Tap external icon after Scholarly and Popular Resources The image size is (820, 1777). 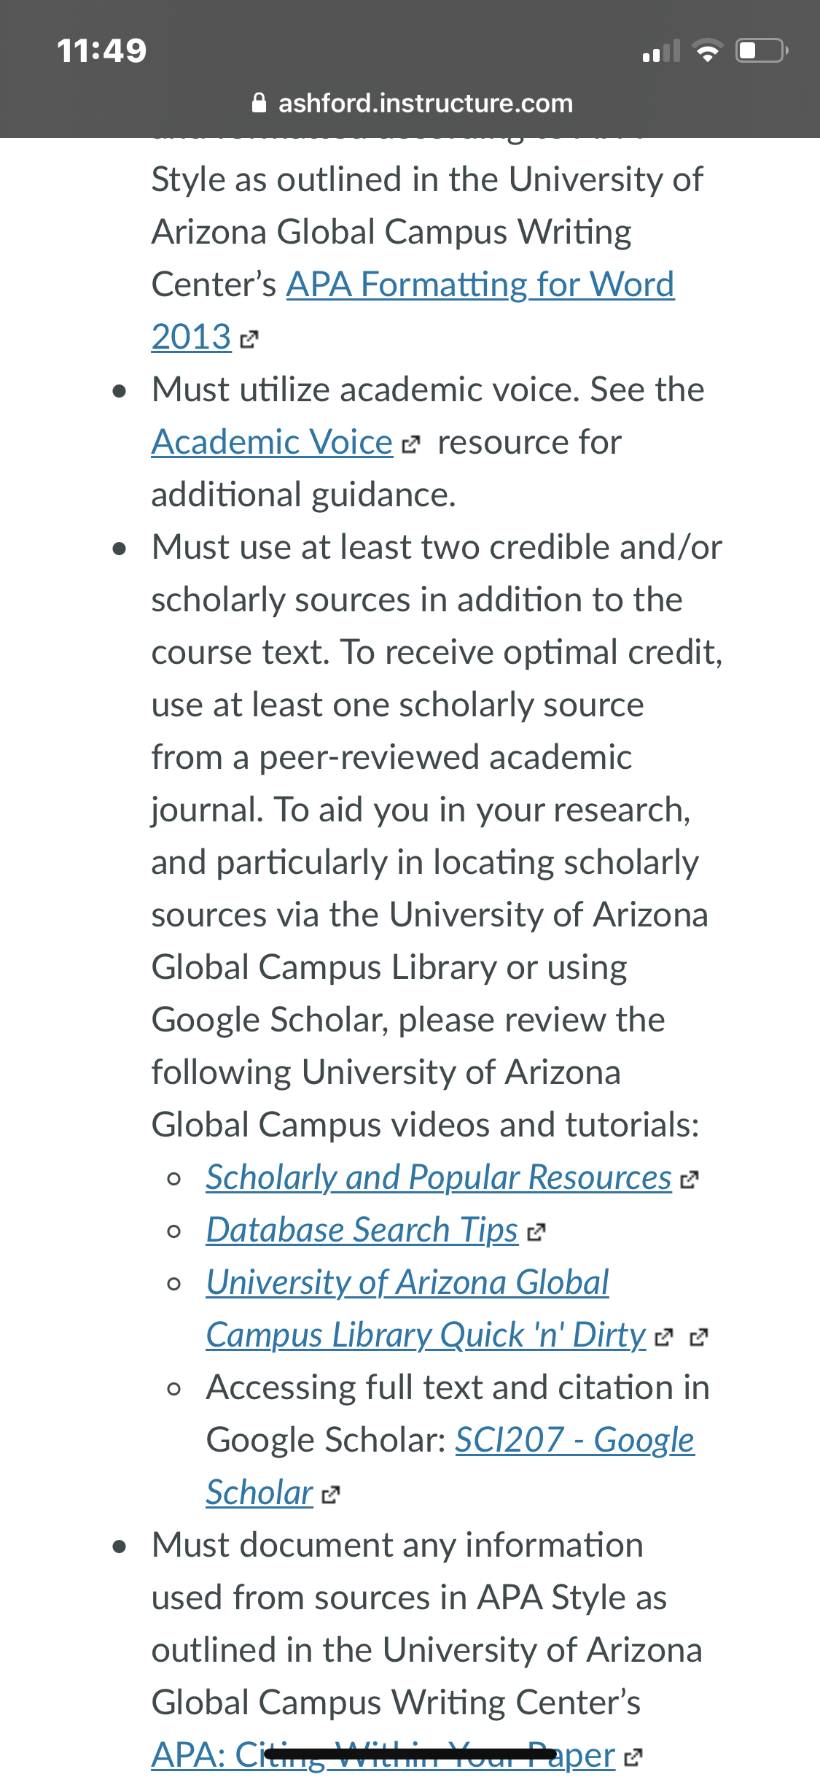click(x=689, y=1180)
